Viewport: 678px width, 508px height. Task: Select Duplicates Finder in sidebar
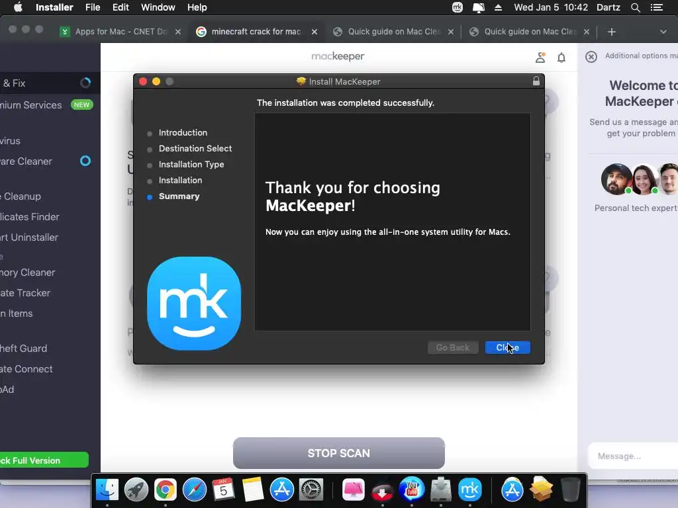pyautogui.click(x=50, y=217)
